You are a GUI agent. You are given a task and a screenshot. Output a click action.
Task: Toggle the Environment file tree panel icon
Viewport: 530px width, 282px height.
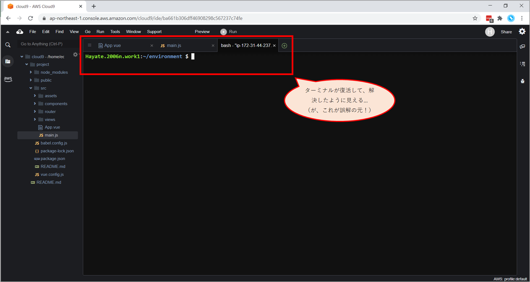(8, 61)
